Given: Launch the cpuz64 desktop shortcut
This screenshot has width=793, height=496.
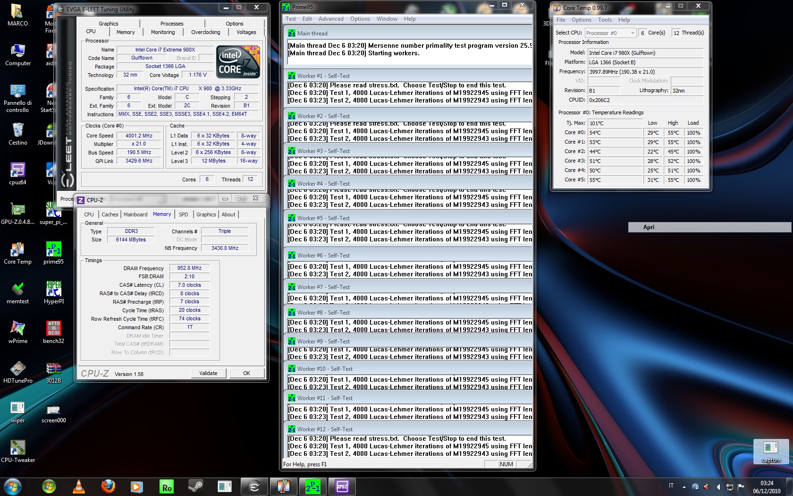Looking at the screenshot, I should [x=17, y=173].
